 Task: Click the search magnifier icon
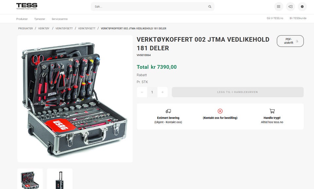click(210, 7)
